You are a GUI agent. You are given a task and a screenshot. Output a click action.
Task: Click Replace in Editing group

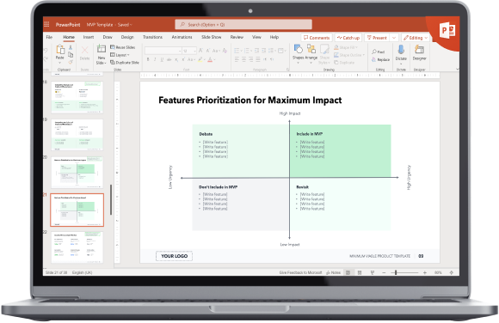pos(380,60)
